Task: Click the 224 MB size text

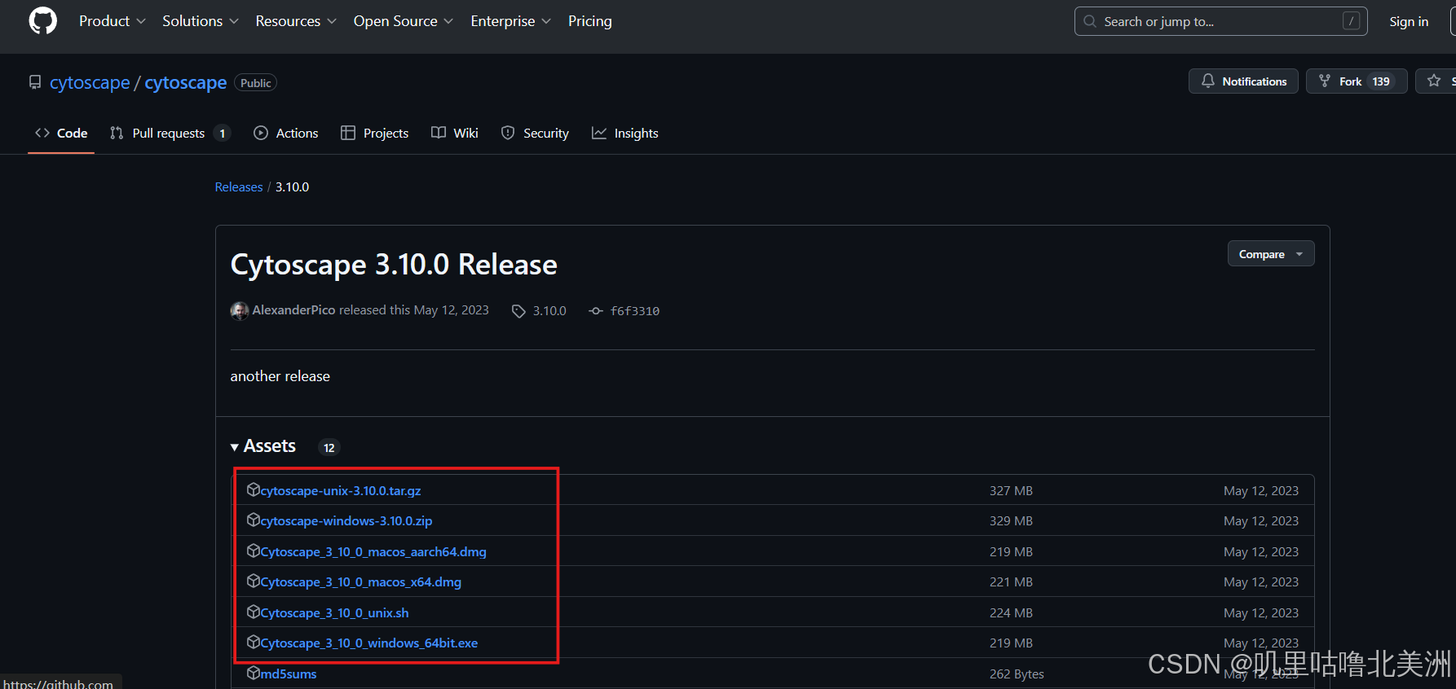Action: click(x=1011, y=612)
